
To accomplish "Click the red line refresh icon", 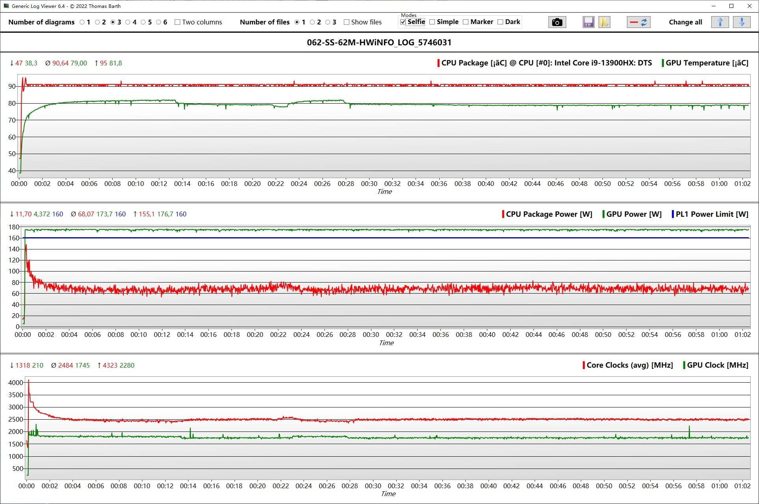I will point(638,22).
